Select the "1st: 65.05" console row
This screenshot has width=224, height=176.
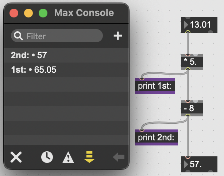tap(66, 69)
